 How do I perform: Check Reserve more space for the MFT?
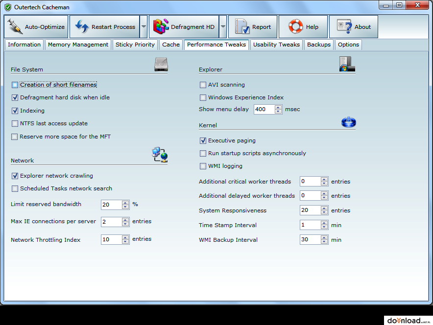coord(14,137)
